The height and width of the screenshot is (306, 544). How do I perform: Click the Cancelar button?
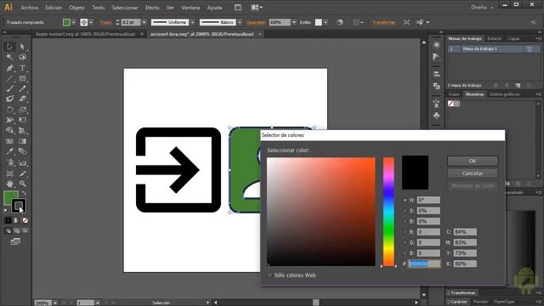(x=473, y=173)
